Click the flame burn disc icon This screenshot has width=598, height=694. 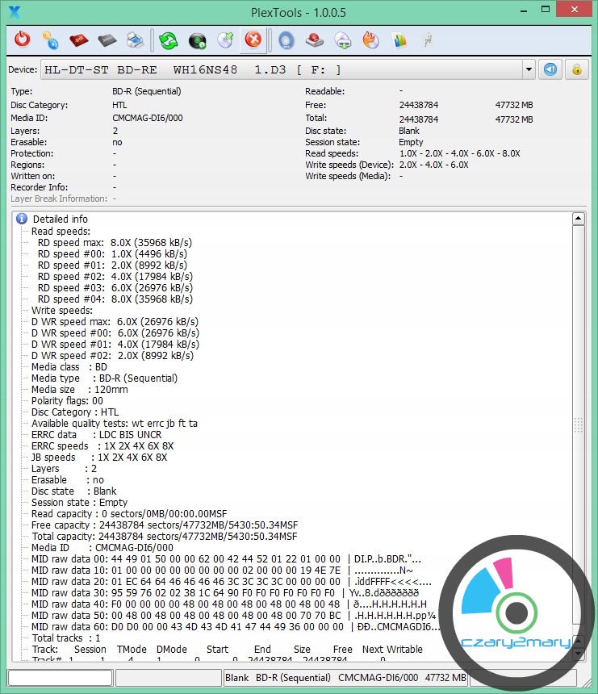[x=370, y=40]
